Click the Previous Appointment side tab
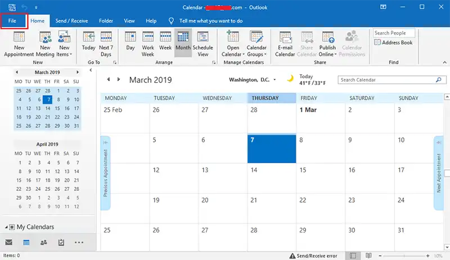This screenshot has height=260, width=450. tap(105, 173)
